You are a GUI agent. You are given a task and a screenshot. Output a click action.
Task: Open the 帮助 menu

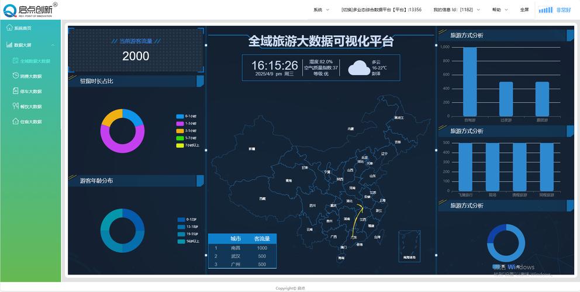click(x=500, y=10)
